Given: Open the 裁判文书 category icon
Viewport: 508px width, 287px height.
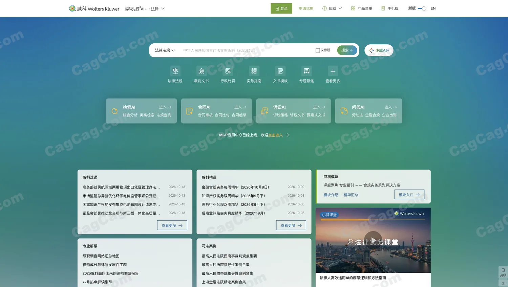Looking at the screenshot, I should point(202,71).
